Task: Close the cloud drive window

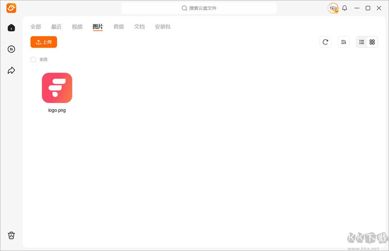Action: tap(379, 8)
